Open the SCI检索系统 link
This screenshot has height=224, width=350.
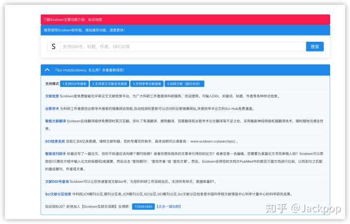[54, 141]
